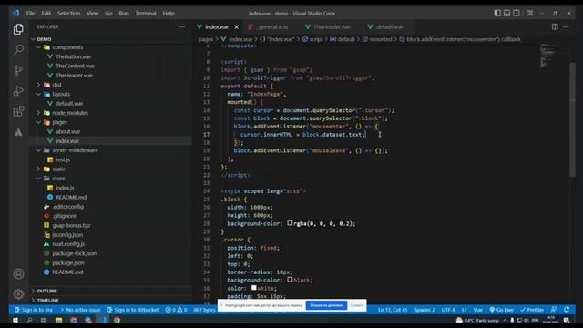Click Ln 17, Col 45 cursor position
The width and height of the screenshot is (583, 328).
coord(393,310)
